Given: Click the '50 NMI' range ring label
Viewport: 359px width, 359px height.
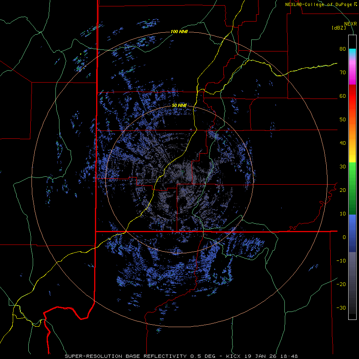Looking at the screenshot, I should pyautogui.click(x=179, y=105).
